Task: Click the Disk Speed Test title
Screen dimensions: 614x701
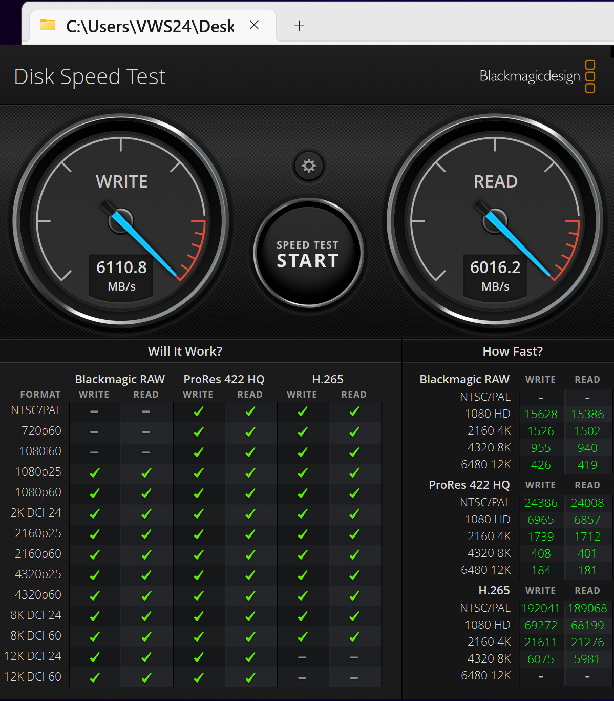Action: (90, 77)
